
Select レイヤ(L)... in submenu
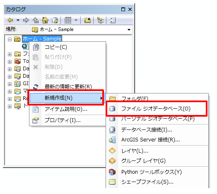tap(157, 151)
